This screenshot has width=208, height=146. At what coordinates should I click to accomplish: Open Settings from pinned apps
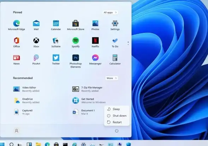coord(115,25)
